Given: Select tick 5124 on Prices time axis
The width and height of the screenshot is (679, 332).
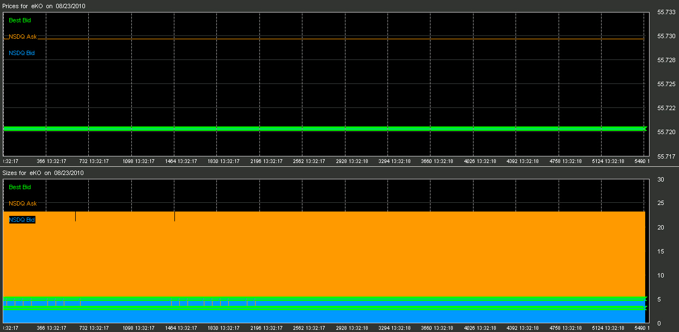Looking at the screenshot, I should [608, 161].
